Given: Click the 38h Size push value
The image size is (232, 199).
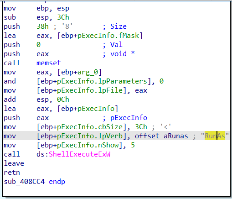Looking at the screenshot, I should coord(42,26).
